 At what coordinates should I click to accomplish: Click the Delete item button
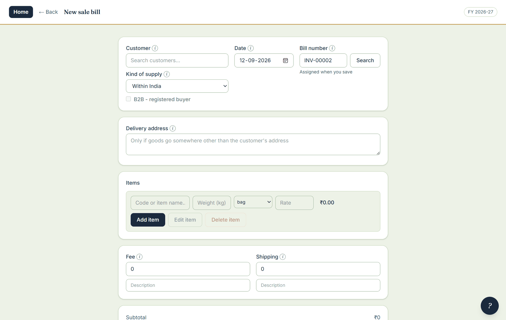click(x=225, y=220)
